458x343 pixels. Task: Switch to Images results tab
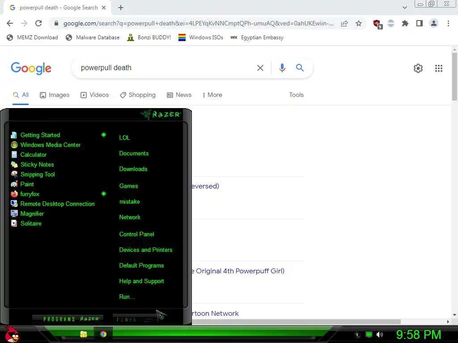[55, 95]
